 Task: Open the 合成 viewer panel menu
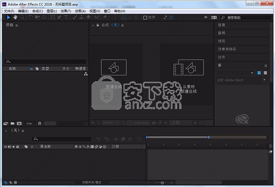[x=122, y=25]
